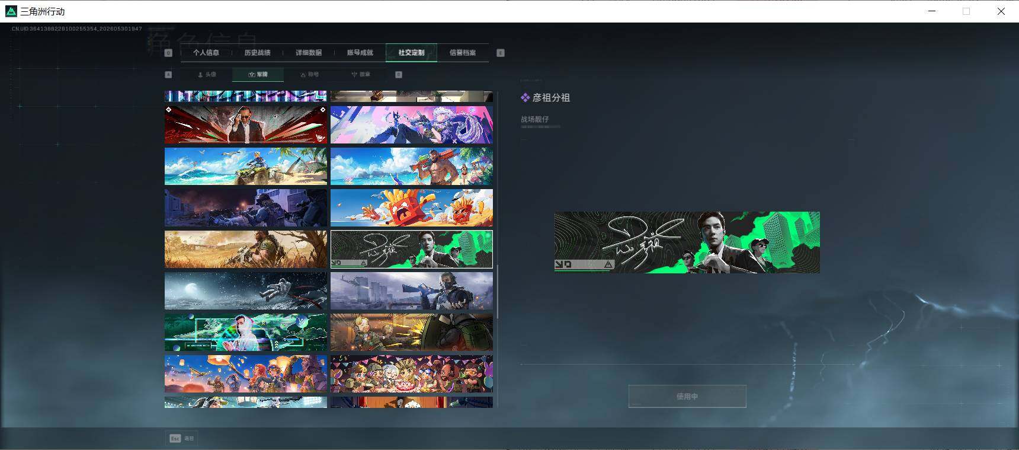Click the large dog tag preview image
This screenshot has width=1019, height=450.
click(687, 242)
